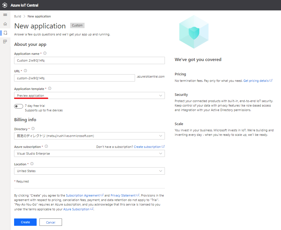Click the .azureiotcentral.com domain suffix text
This screenshot has width=281, height=230.
click(151, 76)
